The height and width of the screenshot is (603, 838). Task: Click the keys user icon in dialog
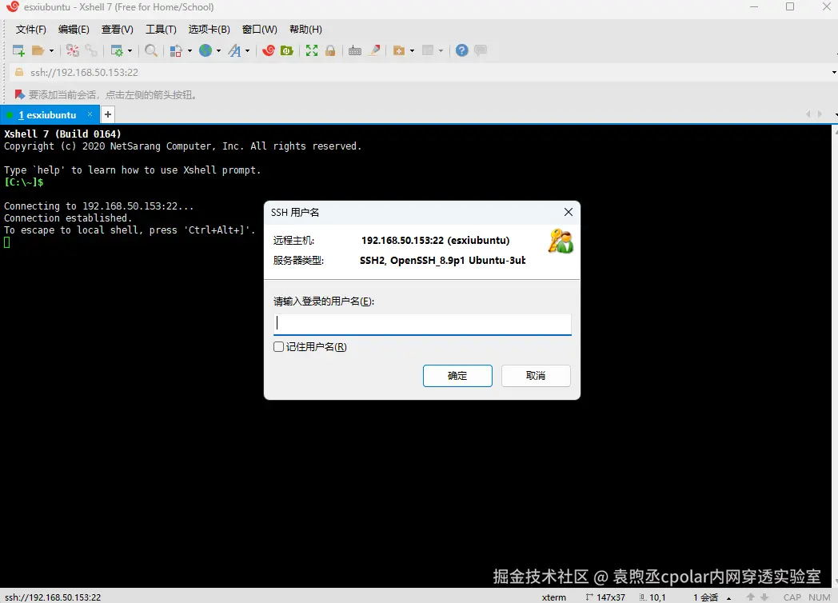coord(560,241)
